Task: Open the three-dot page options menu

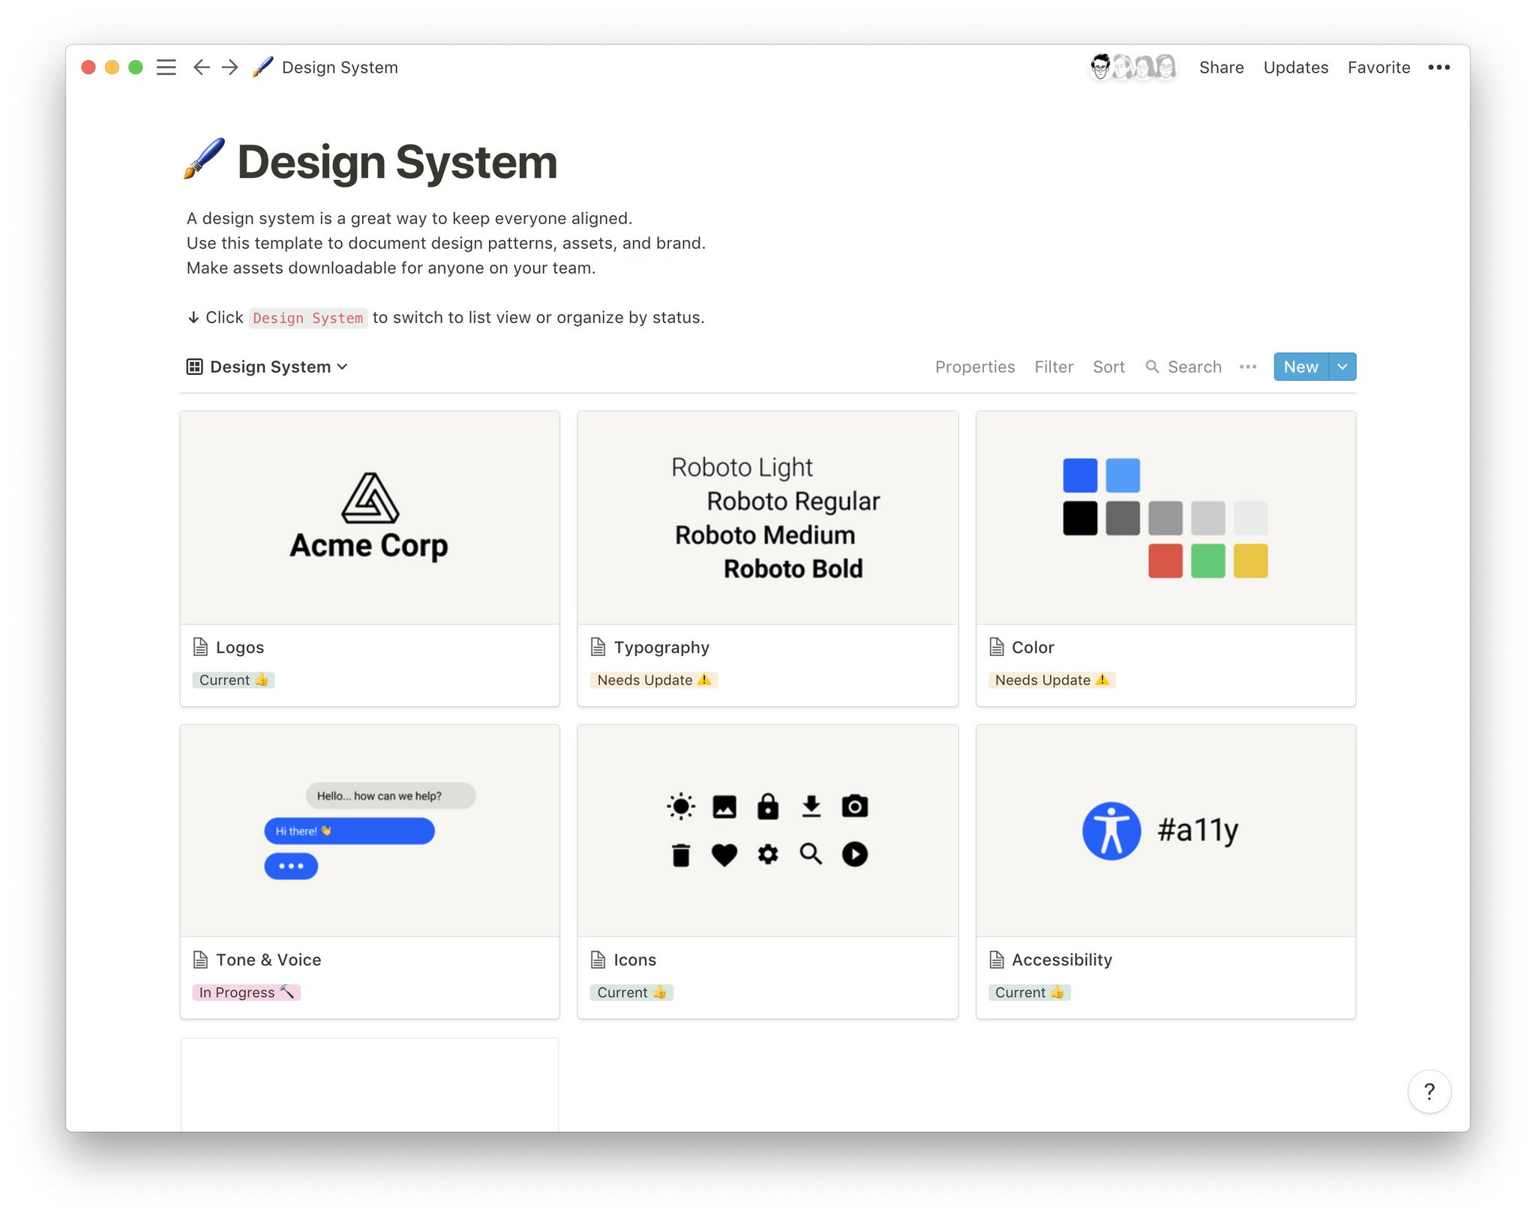Action: click(1438, 67)
